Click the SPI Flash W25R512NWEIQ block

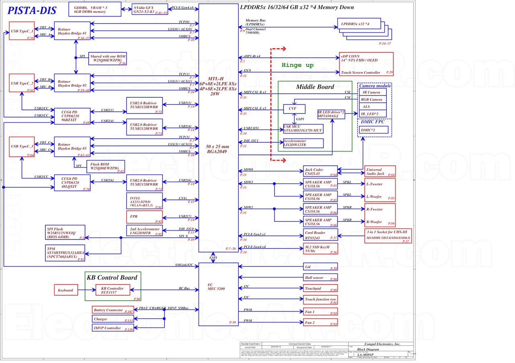(66, 233)
